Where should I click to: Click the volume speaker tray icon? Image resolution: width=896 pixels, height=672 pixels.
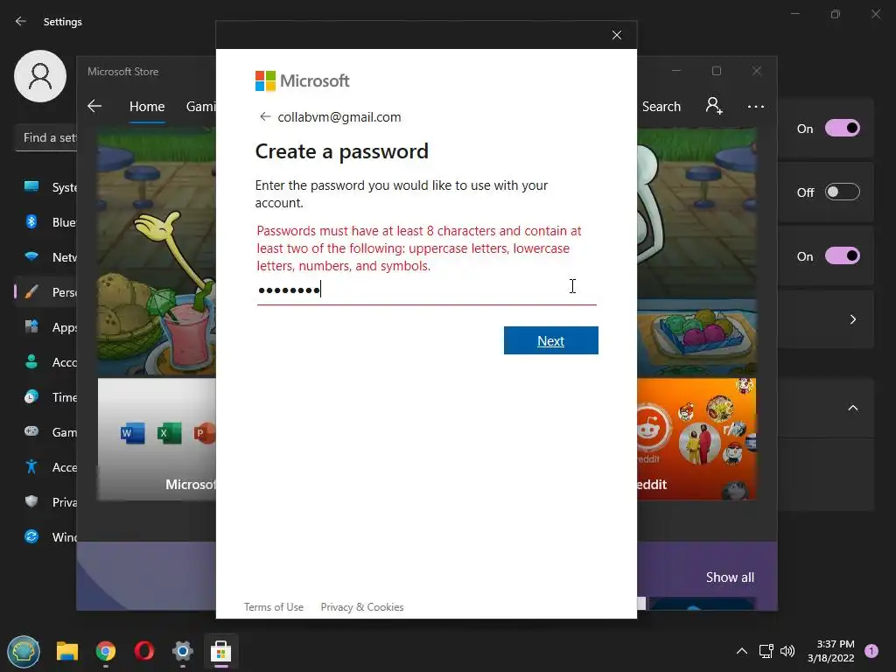click(x=787, y=651)
